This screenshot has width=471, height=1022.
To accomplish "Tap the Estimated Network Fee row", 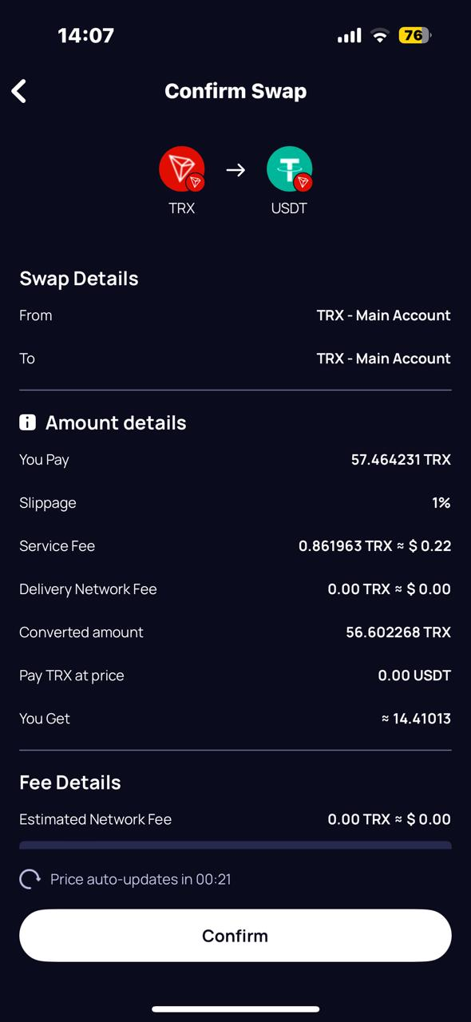I will 235,819.
